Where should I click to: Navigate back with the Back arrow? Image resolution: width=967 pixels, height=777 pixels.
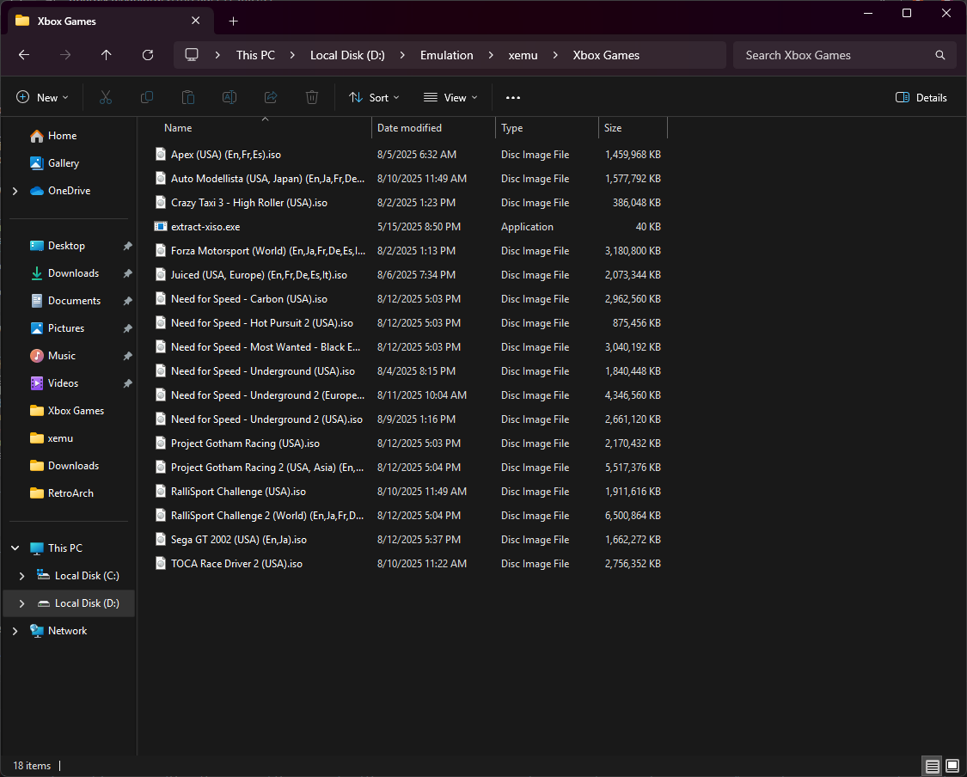coord(24,55)
